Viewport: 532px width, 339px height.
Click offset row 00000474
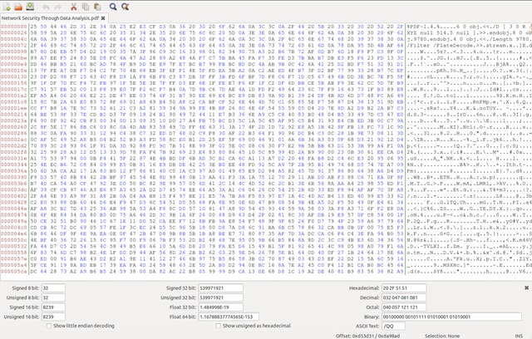click(14, 214)
